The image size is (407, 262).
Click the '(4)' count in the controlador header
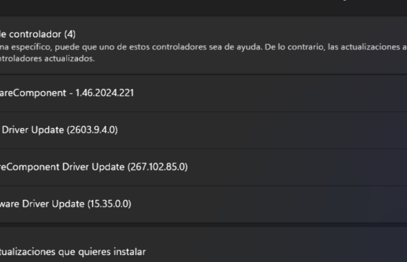pos(70,34)
